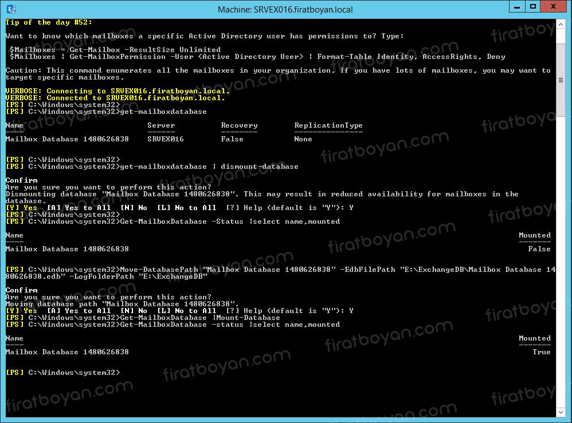Click 'get-mailboxdatabase | dismount-database' command
The image size is (572, 423).
tap(209, 167)
